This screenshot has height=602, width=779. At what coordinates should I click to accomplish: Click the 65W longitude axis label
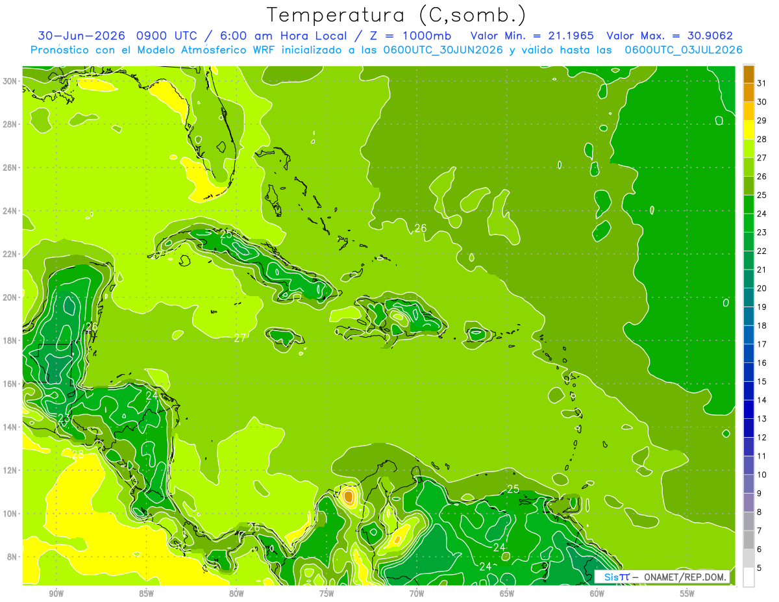point(507,594)
